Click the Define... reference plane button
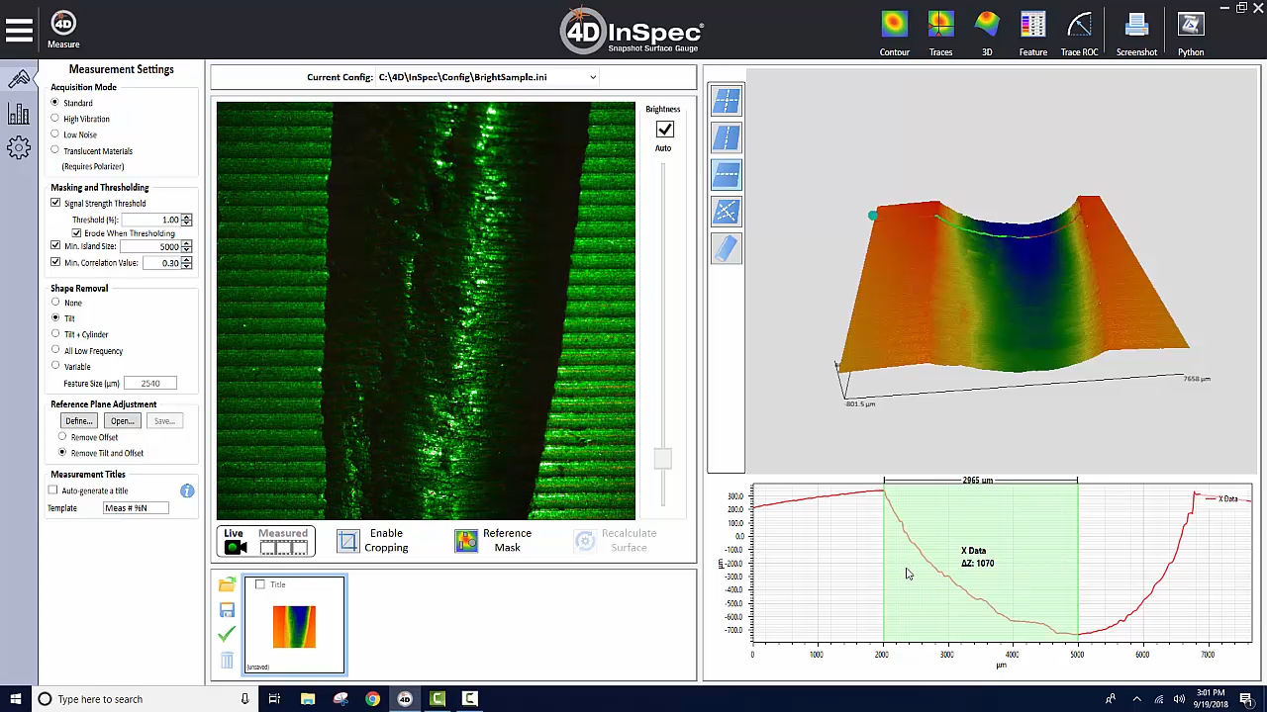The width and height of the screenshot is (1267, 712). point(78,421)
